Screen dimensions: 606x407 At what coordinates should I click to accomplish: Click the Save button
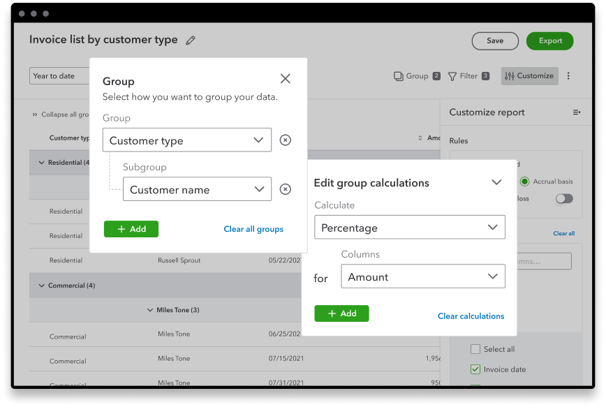[495, 41]
